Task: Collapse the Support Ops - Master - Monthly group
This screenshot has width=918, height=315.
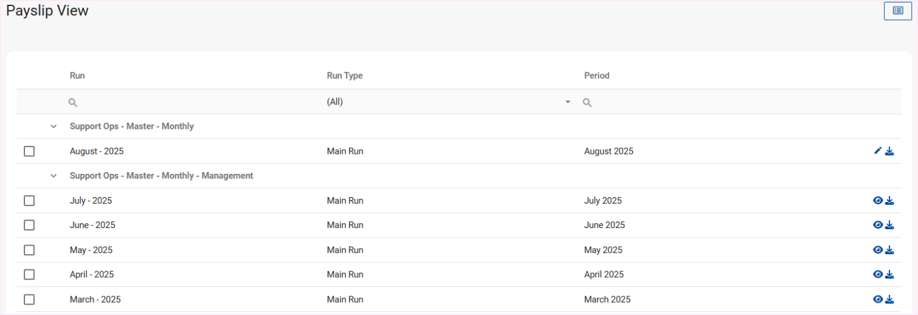Action: coord(54,126)
